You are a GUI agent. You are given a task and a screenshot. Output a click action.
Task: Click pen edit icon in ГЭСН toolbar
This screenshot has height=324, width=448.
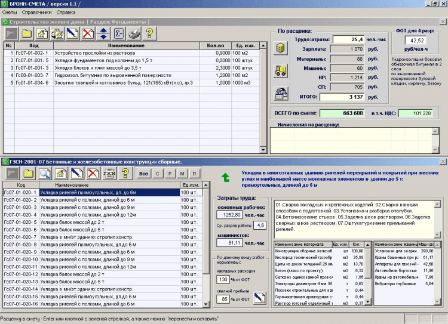[x=77, y=173]
